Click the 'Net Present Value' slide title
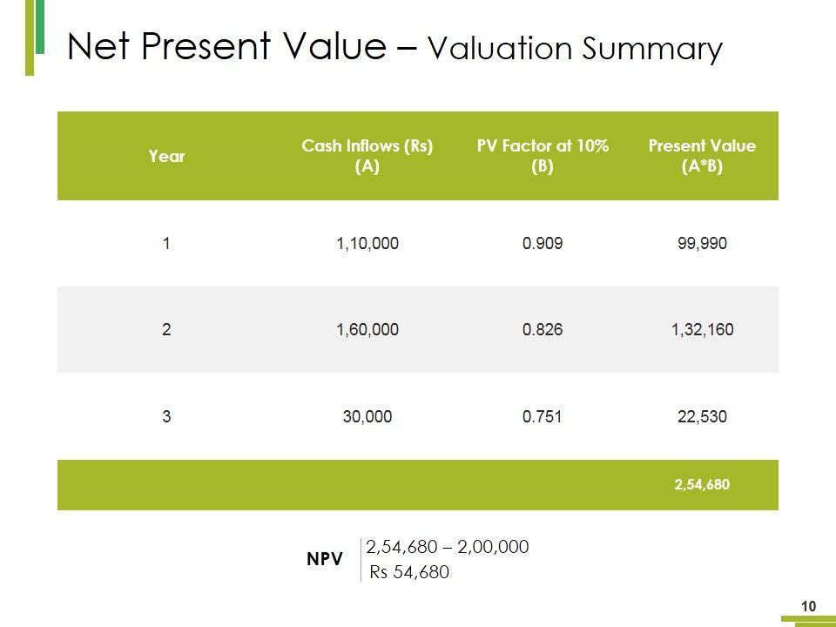 point(394,48)
